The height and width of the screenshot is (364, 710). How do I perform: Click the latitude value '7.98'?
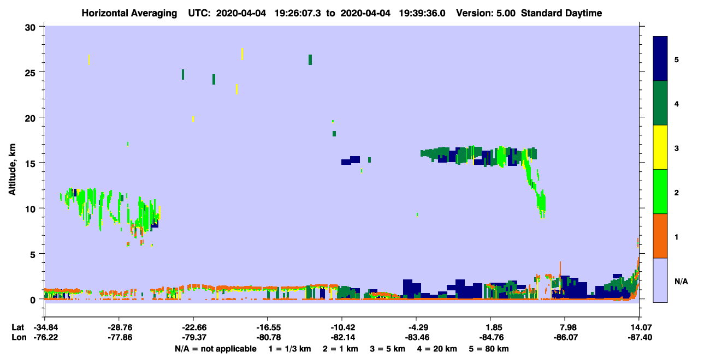click(565, 327)
